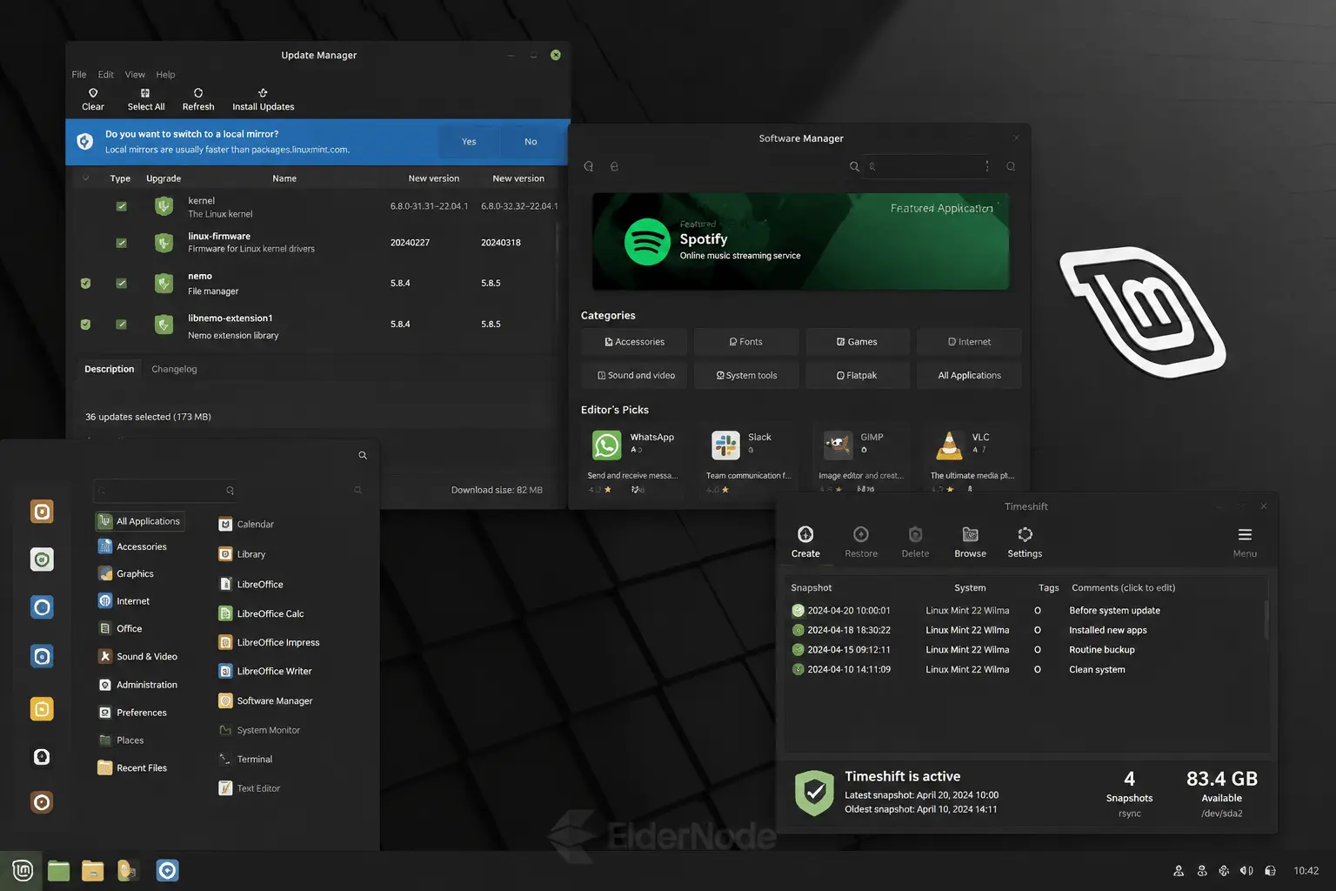This screenshot has width=1336, height=891.
Task: Open the File menu in Update Manager
Action: (79, 75)
